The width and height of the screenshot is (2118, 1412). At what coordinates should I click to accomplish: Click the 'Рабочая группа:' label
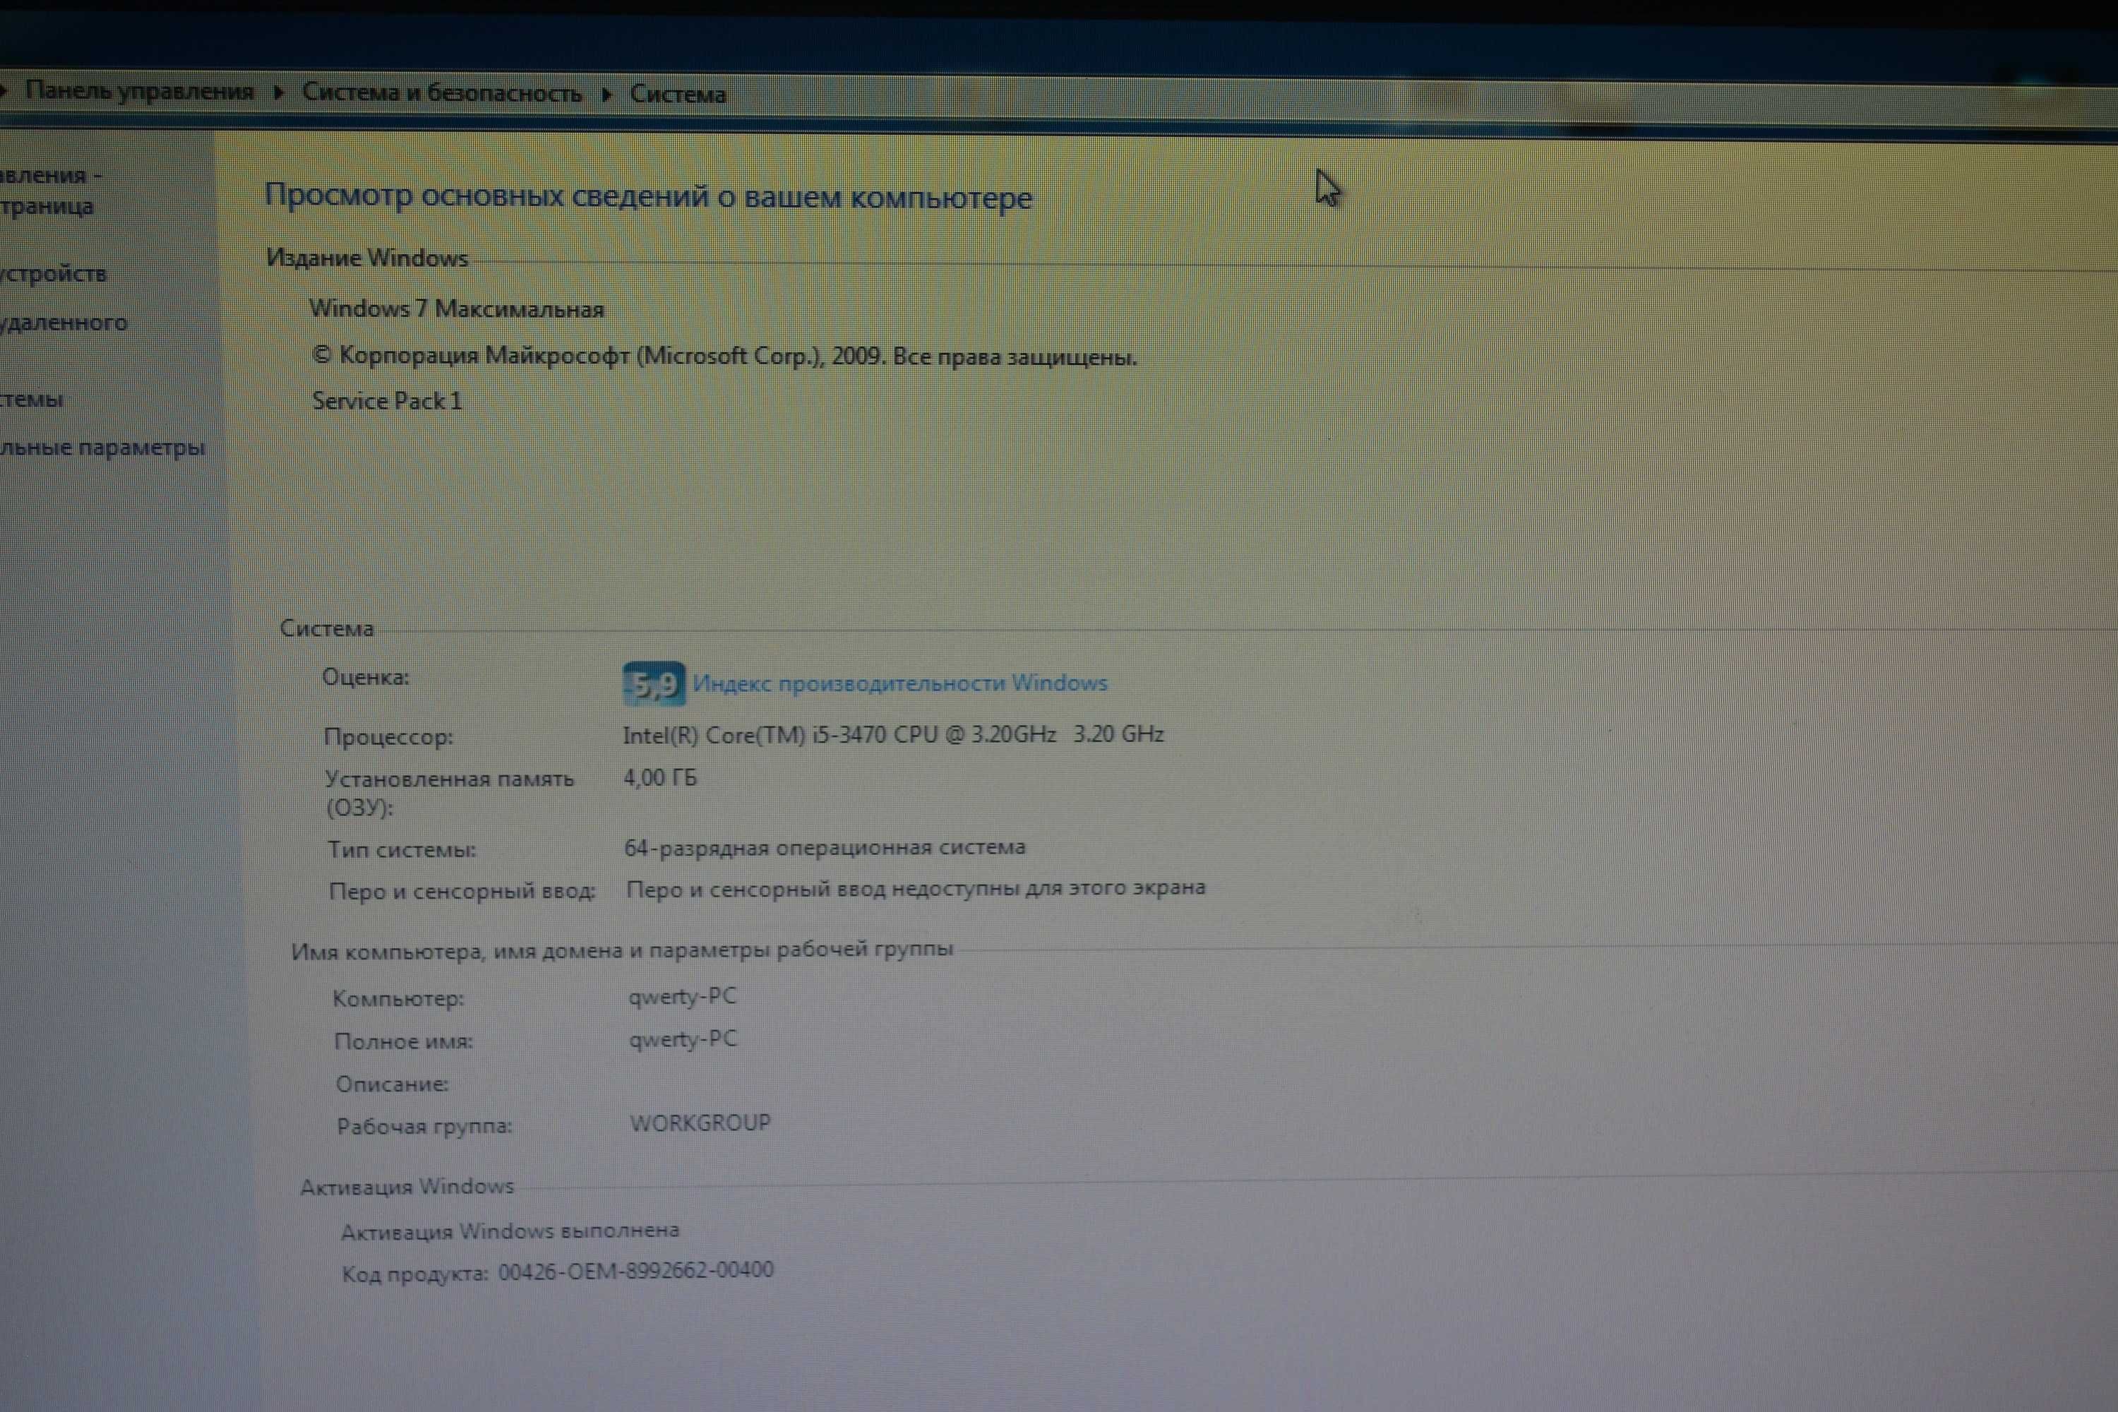pyautogui.click(x=424, y=1125)
